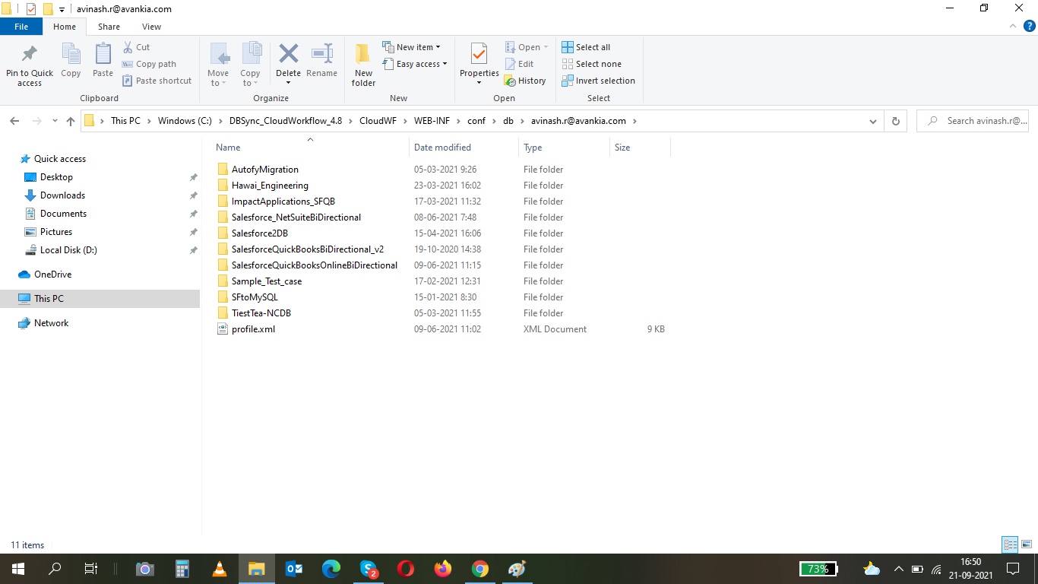1038x584 pixels.
Task: Click the Delete icon in the ribbon
Action: click(288, 55)
